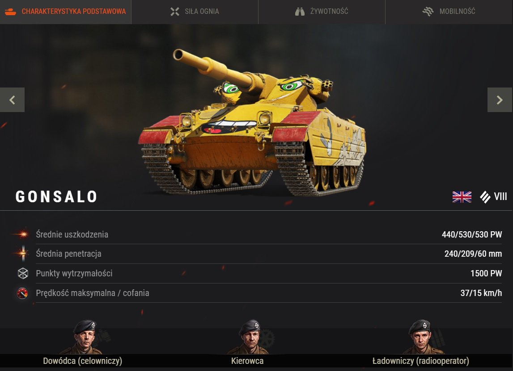The image size is (513, 371).
Task: Click the tier VIII stripes icon
Action: click(485, 197)
